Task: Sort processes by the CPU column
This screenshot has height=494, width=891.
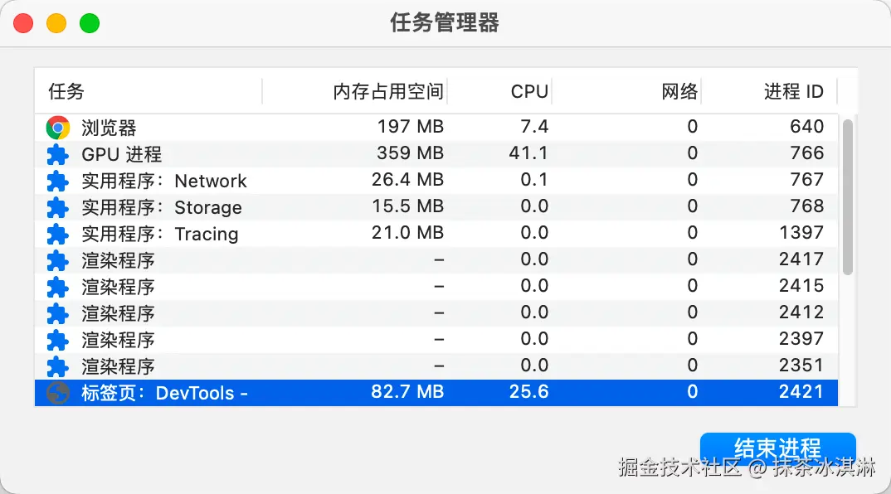Action: pyautogui.click(x=529, y=91)
